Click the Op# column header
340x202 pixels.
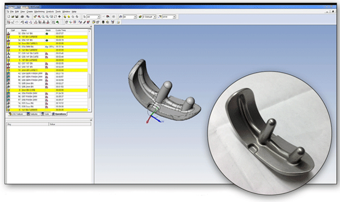(13, 31)
